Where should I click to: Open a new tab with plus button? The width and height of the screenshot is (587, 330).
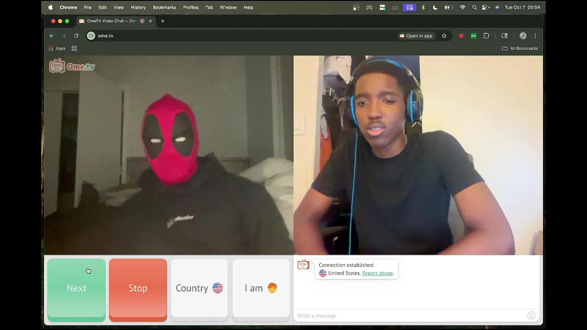coord(162,21)
